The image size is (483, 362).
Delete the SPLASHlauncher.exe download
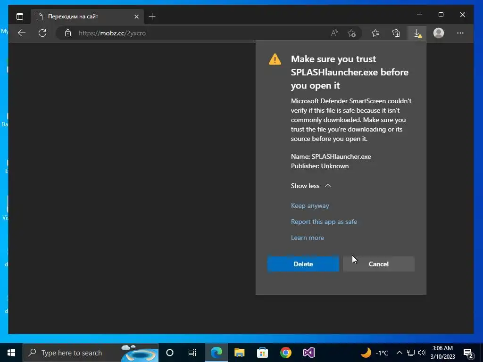coord(303,264)
